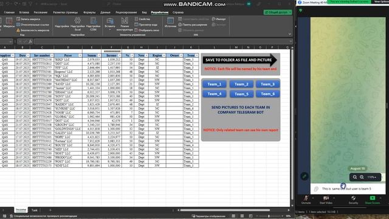The height and width of the screenshot is (219, 389).
Task: Click the Team_6 button
Action: click(x=267, y=94)
